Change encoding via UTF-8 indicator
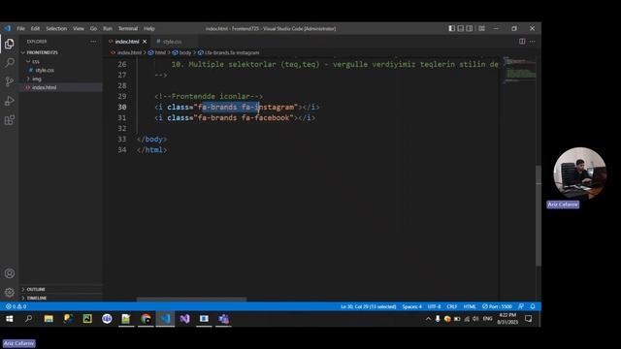The image size is (621, 349). point(434,306)
